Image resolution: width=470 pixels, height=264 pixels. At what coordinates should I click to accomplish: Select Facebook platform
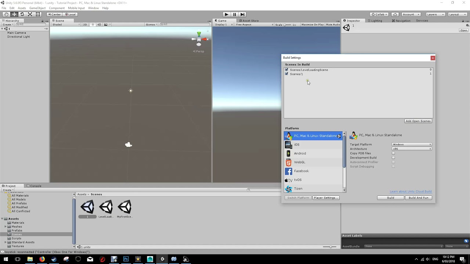(313, 171)
